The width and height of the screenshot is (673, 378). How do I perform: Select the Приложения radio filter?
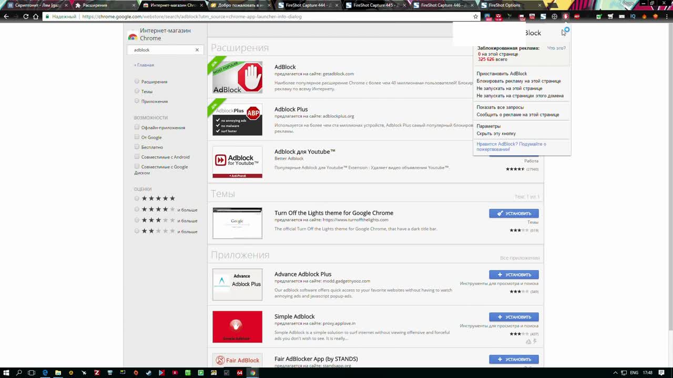137,101
